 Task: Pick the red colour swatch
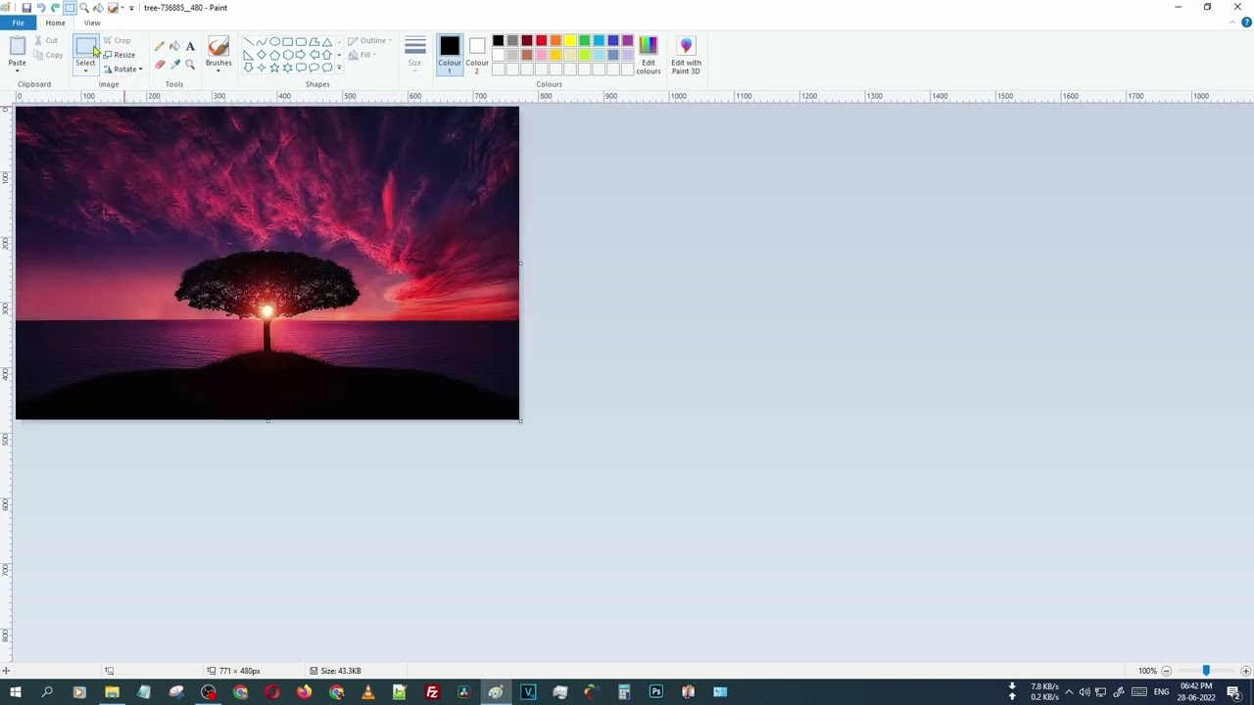click(541, 41)
